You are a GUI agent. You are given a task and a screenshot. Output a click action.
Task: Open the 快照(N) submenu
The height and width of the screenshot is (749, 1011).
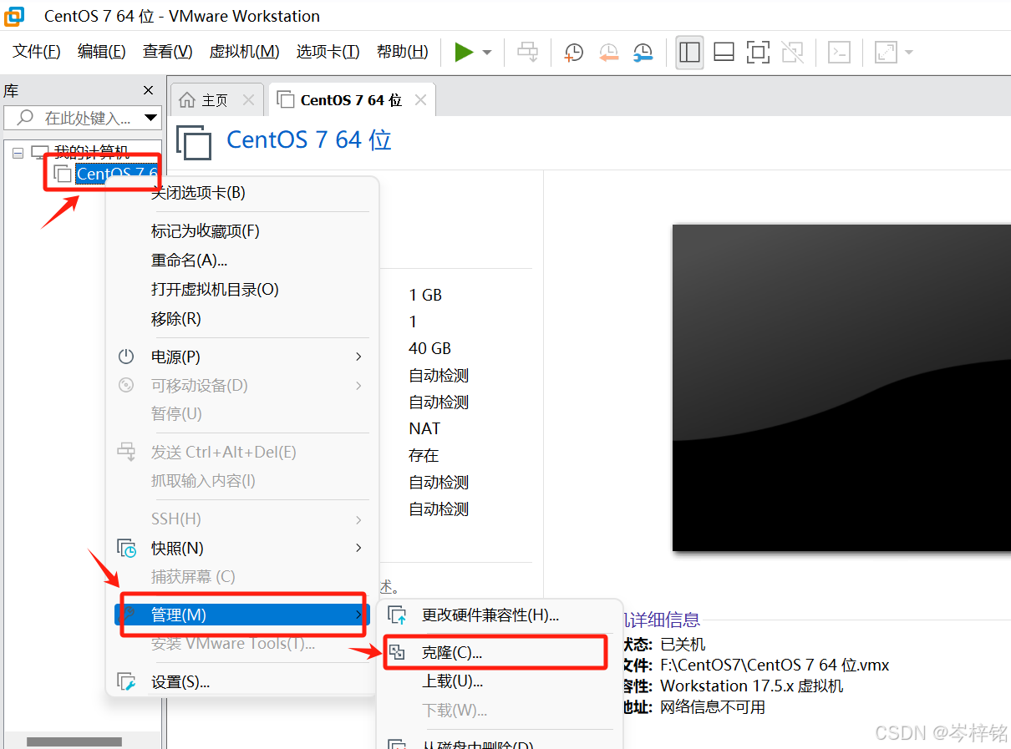coord(241,549)
